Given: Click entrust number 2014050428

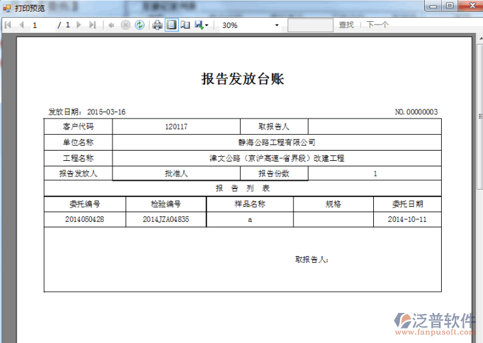Looking at the screenshot, I should click(x=84, y=220).
